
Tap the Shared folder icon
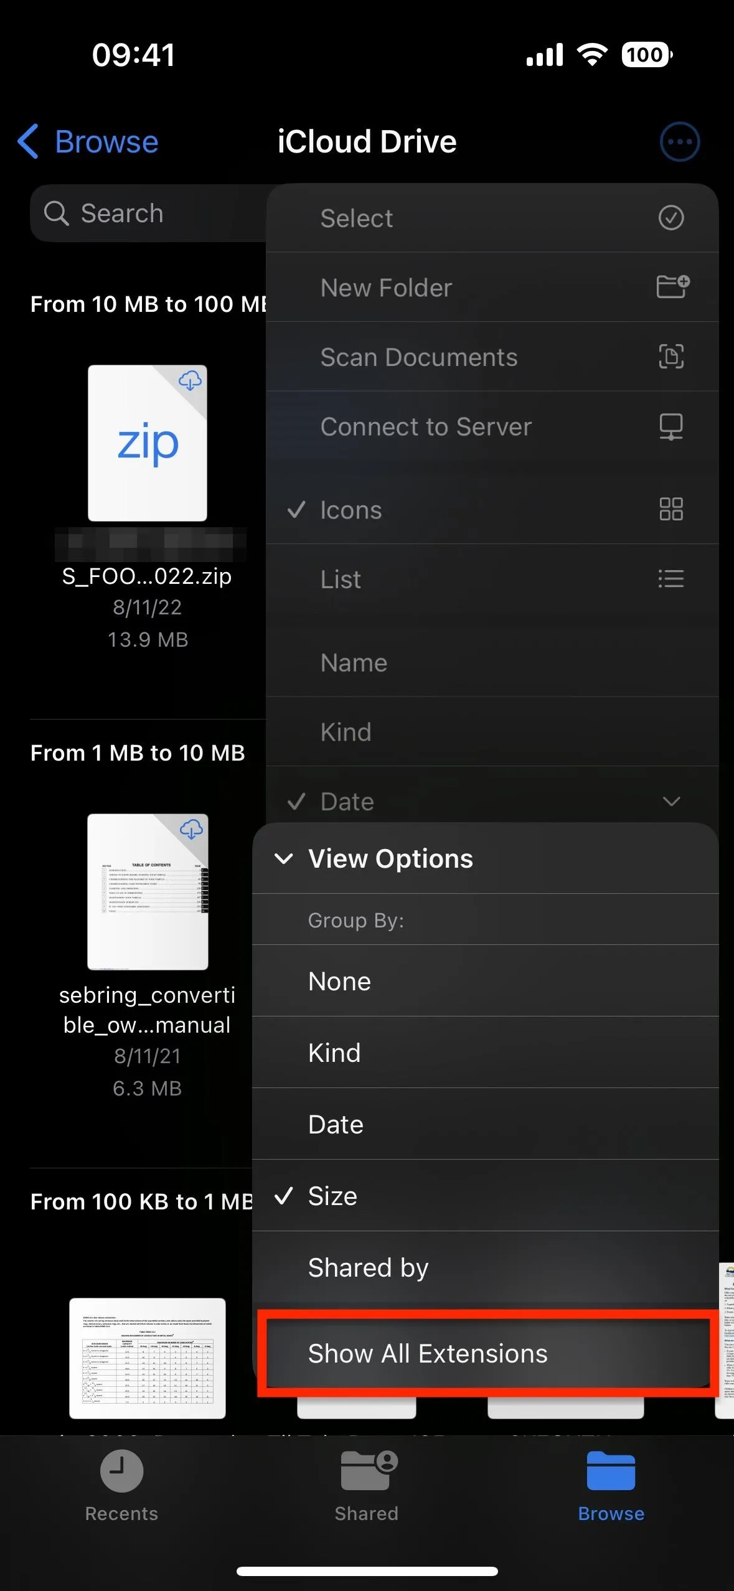tap(369, 1471)
